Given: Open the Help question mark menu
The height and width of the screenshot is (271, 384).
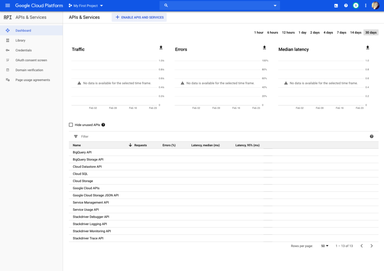Looking at the screenshot, I should click(346, 5).
